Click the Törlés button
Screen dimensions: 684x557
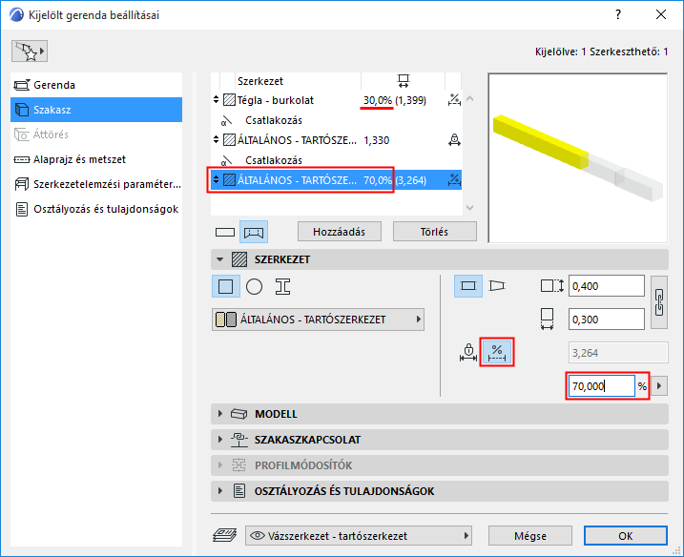coord(434,232)
